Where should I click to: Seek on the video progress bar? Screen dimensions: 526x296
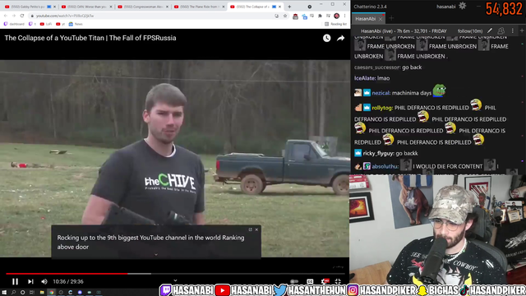(174, 274)
